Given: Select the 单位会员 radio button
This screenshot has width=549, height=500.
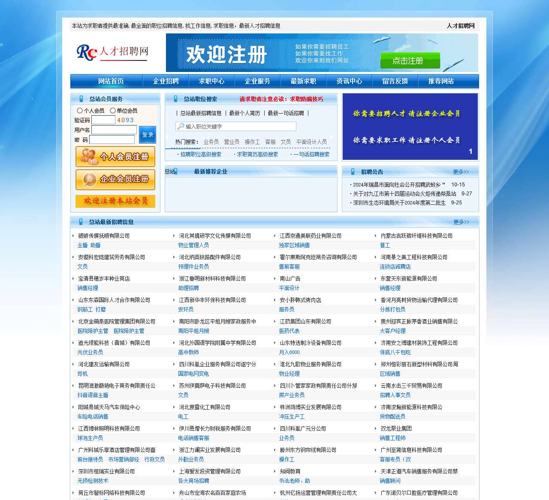Looking at the screenshot, I should 112,111.
